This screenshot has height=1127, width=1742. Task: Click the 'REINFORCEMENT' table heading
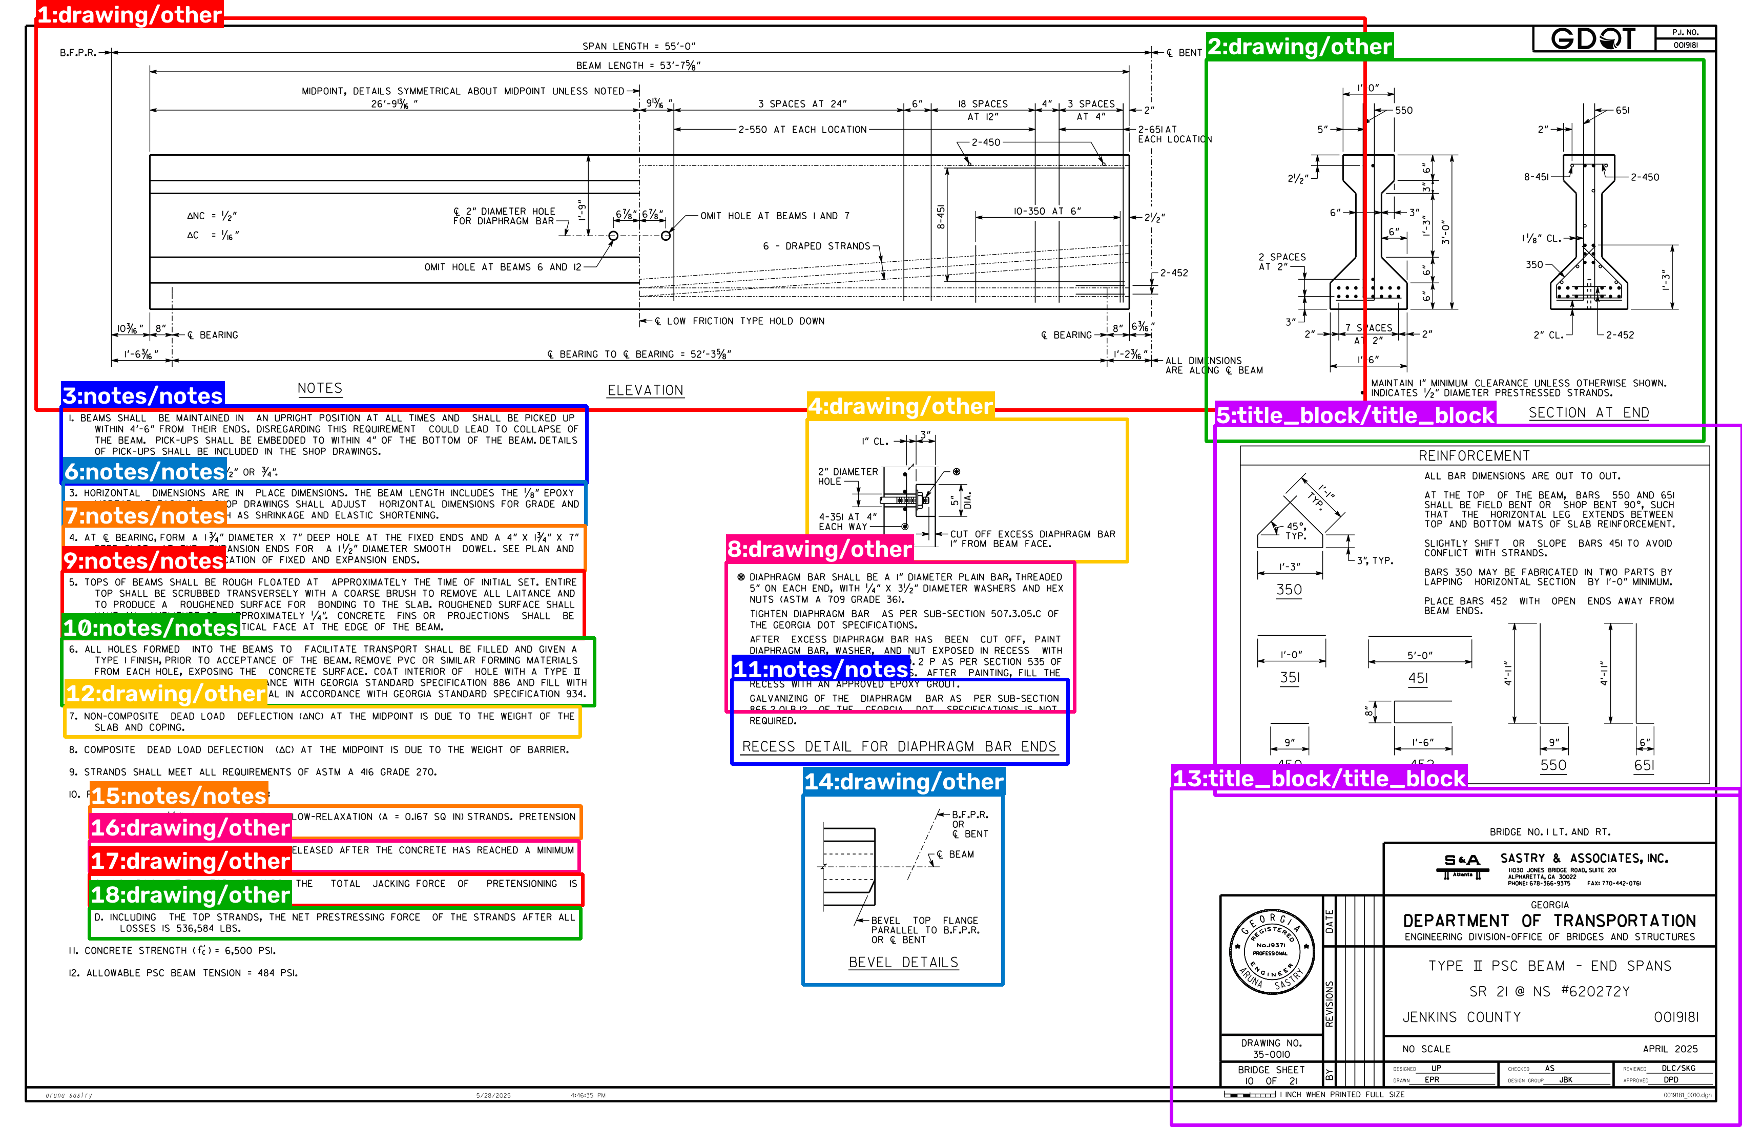[1474, 456]
